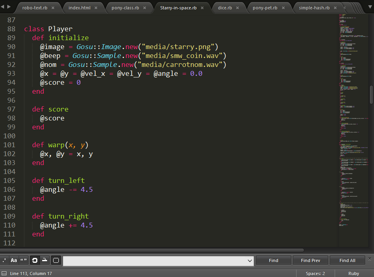Close the robo-text.rb tab
The image size is (374, 277).
click(53, 8)
